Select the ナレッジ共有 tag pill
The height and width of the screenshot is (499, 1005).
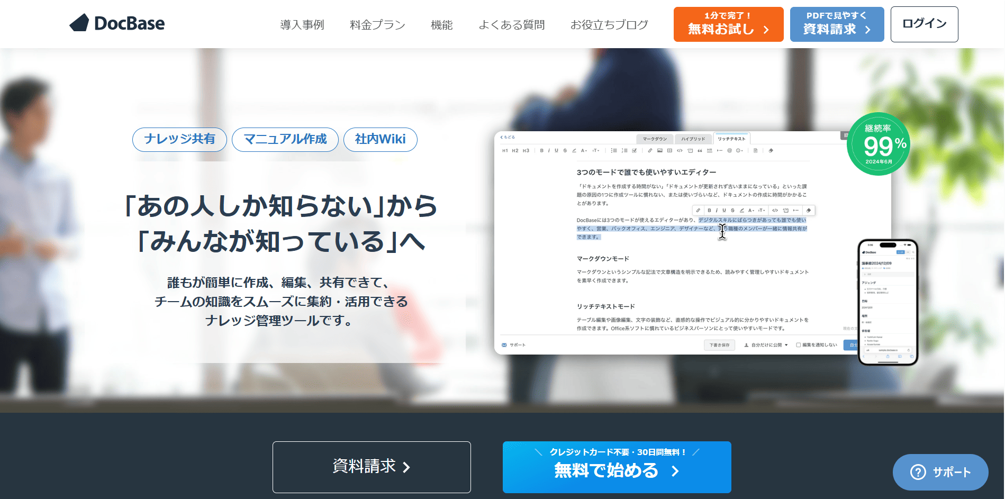pyautogui.click(x=179, y=140)
